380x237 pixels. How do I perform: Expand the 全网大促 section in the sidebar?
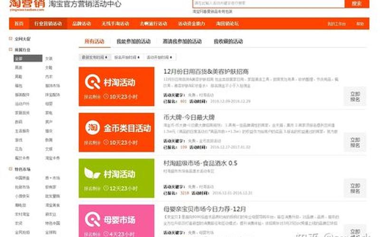(11, 39)
